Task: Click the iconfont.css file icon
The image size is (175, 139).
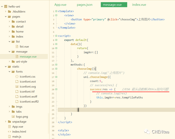Action: [17, 76]
